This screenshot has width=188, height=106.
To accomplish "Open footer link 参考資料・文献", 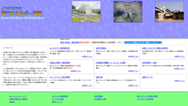I will coord(100,99).
